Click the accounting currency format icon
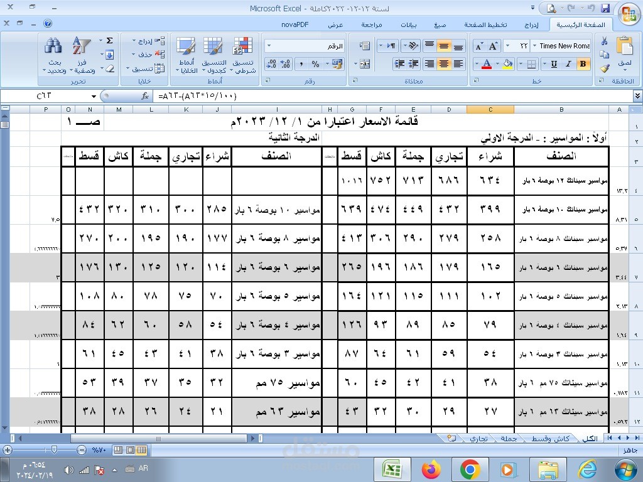643x482 pixels. (338, 64)
